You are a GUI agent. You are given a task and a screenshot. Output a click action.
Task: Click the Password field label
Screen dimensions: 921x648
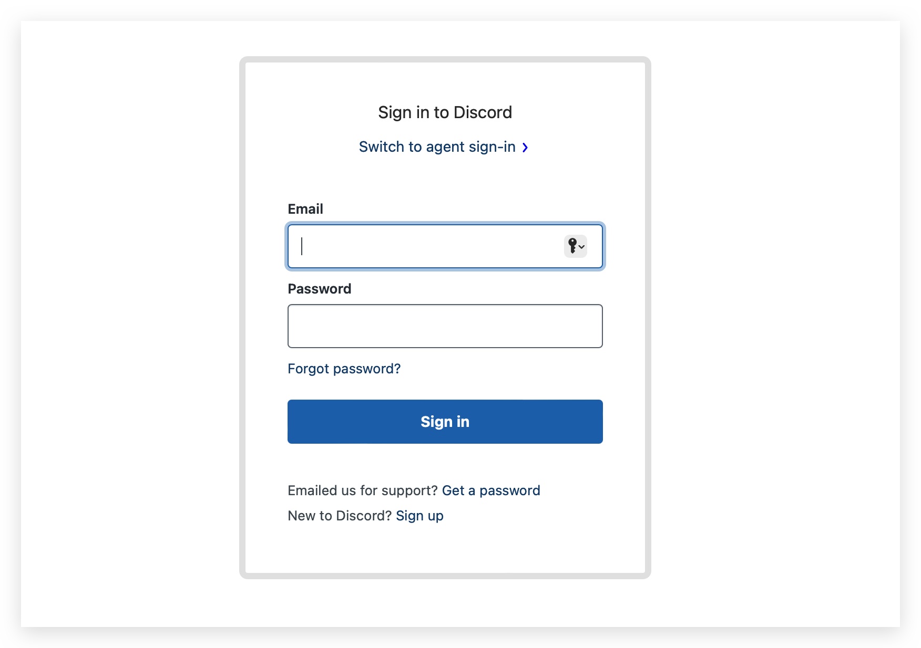pyautogui.click(x=320, y=289)
